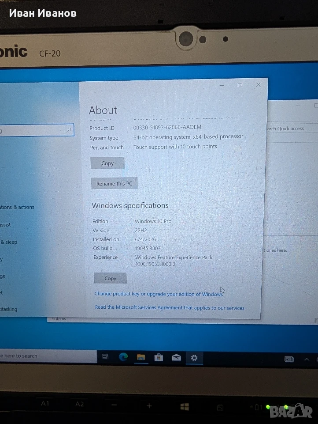Screen dimensions: 318x424
Task: Click the version value 22H2
Action: pos(141,231)
